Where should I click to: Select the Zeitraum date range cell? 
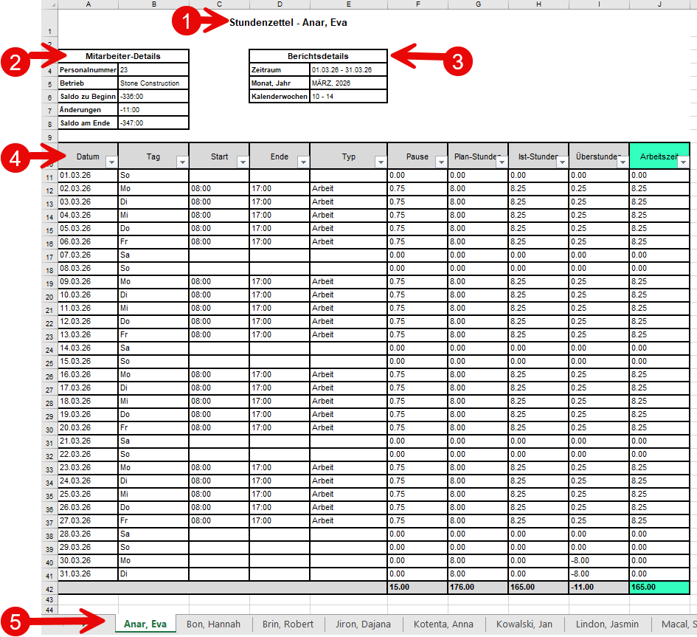(x=347, y=69)
